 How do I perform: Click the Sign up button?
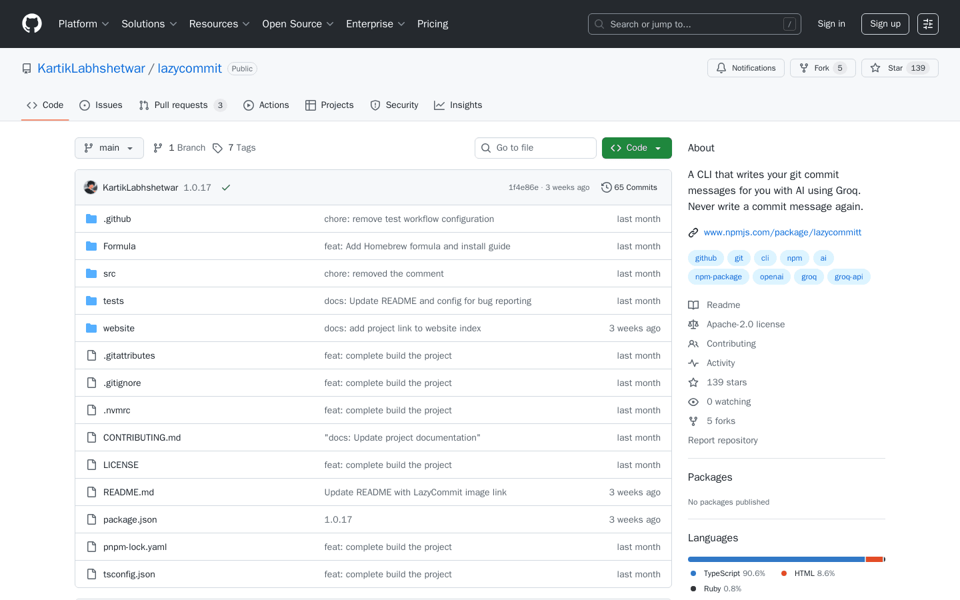coord(885,23)
